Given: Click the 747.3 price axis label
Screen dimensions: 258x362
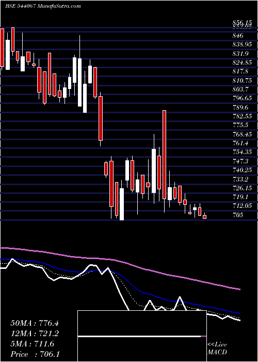Looking at the screenshot, I should point(241,161).
